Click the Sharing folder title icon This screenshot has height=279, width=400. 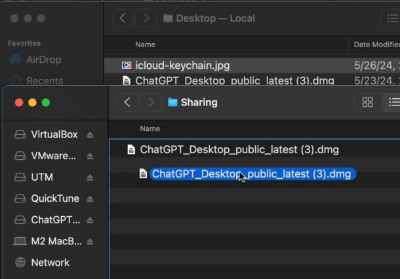point(172,102)
